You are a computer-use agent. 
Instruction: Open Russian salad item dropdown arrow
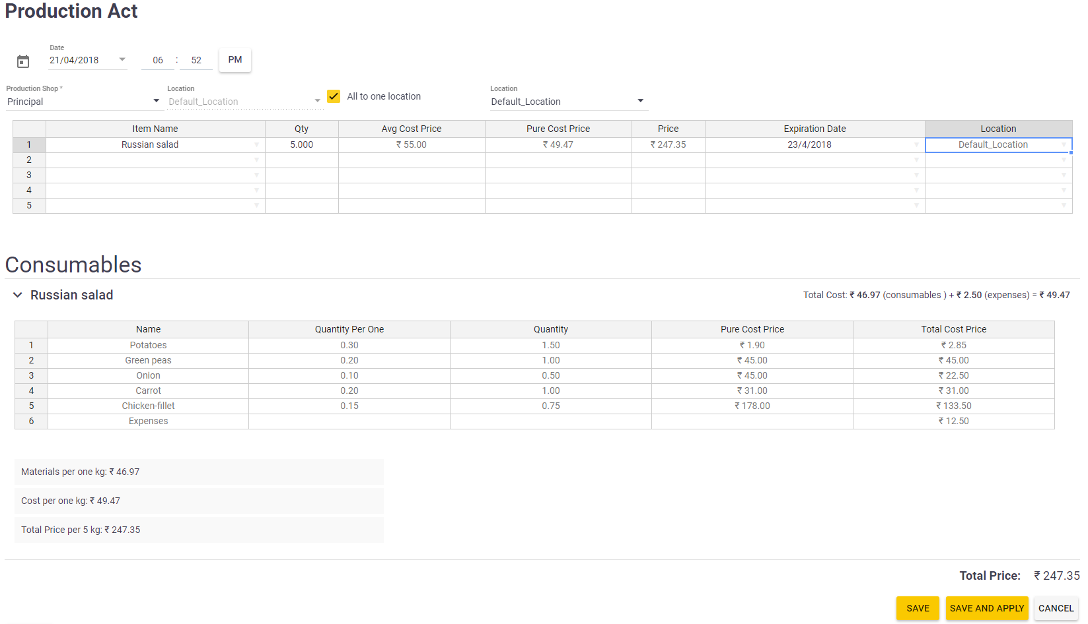pyautogui.click(x=257, y=144)
